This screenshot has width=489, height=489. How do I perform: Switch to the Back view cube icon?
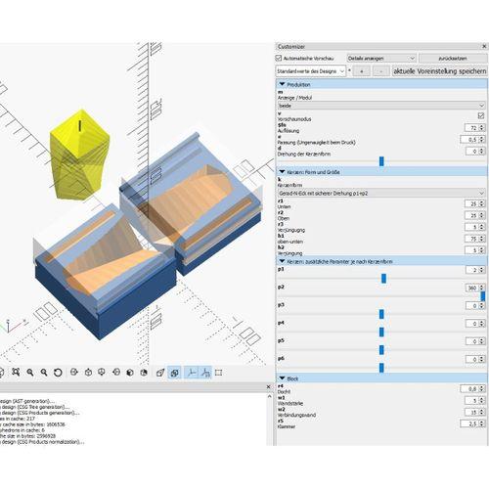click(144, 373)
